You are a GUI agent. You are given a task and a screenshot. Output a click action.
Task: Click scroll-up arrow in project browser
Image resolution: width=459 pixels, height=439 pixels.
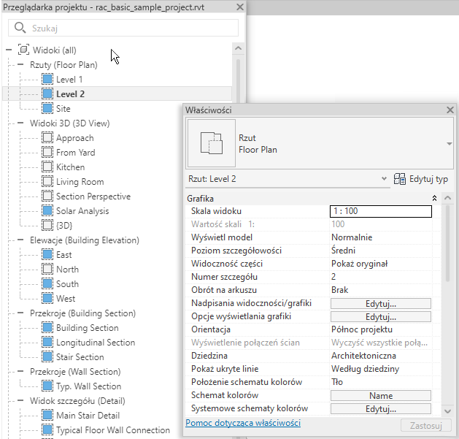[239, 48]
